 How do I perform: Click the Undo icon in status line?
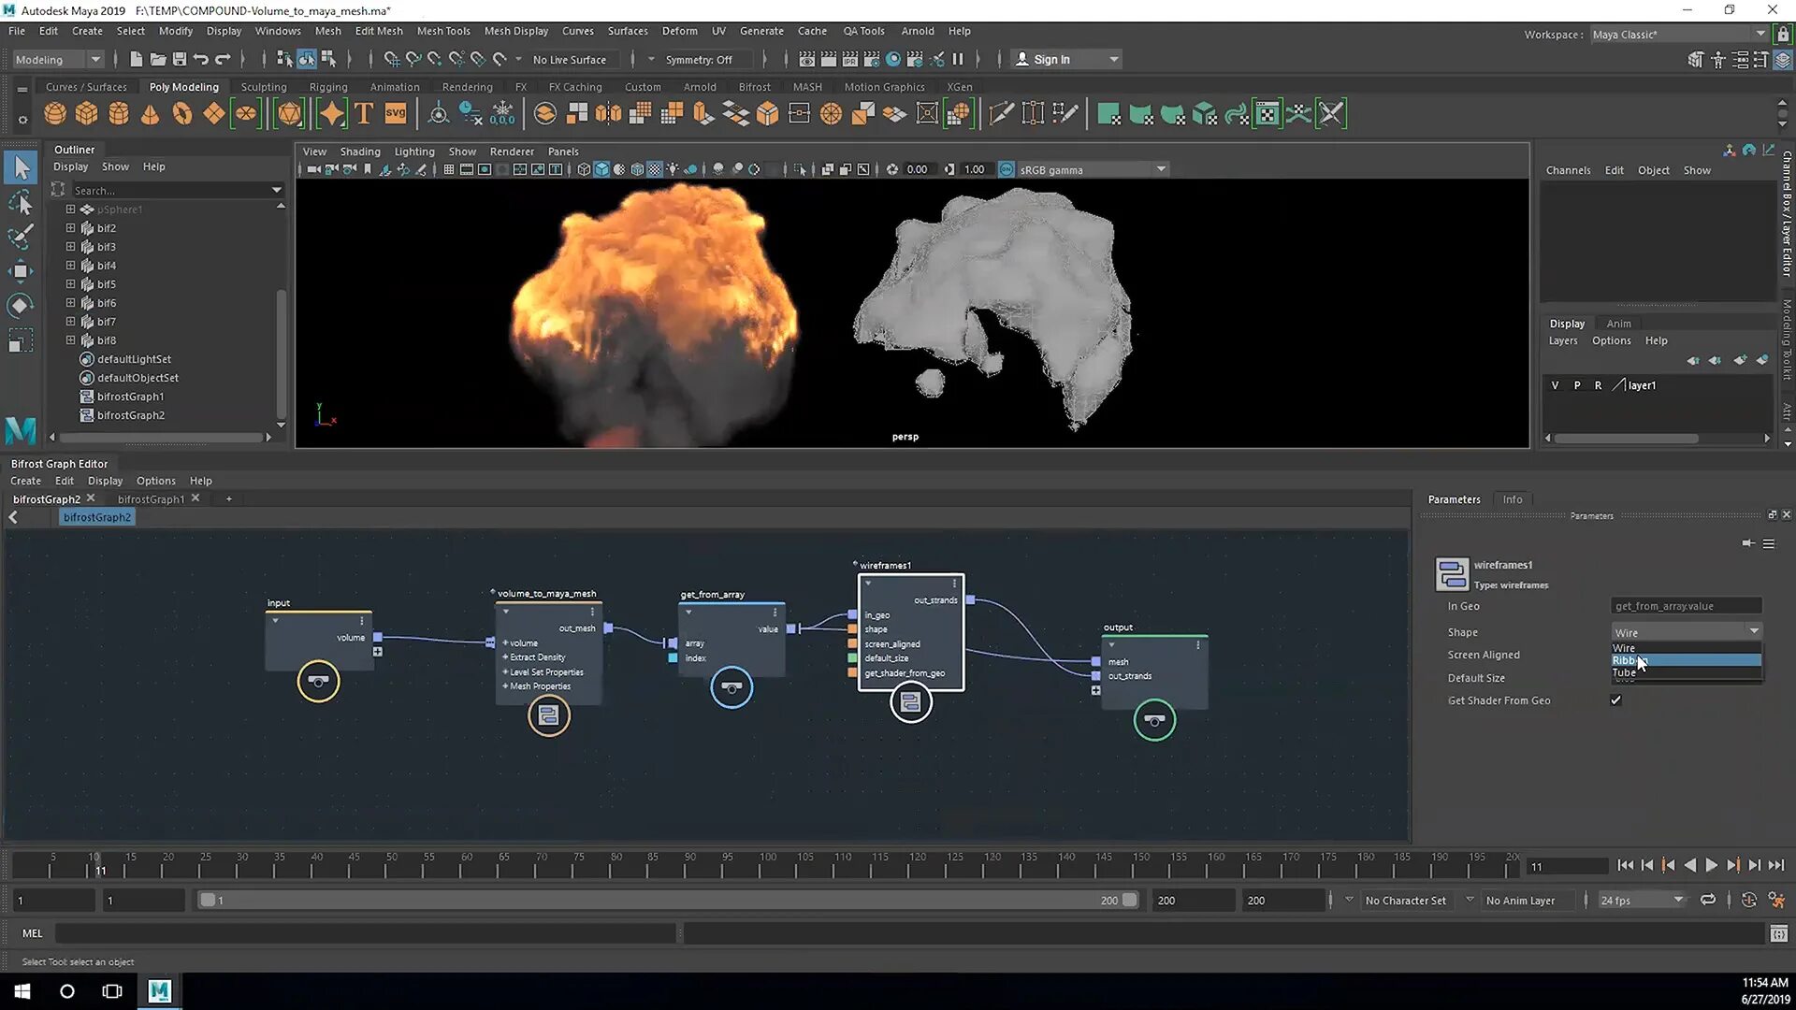[201, 59]
